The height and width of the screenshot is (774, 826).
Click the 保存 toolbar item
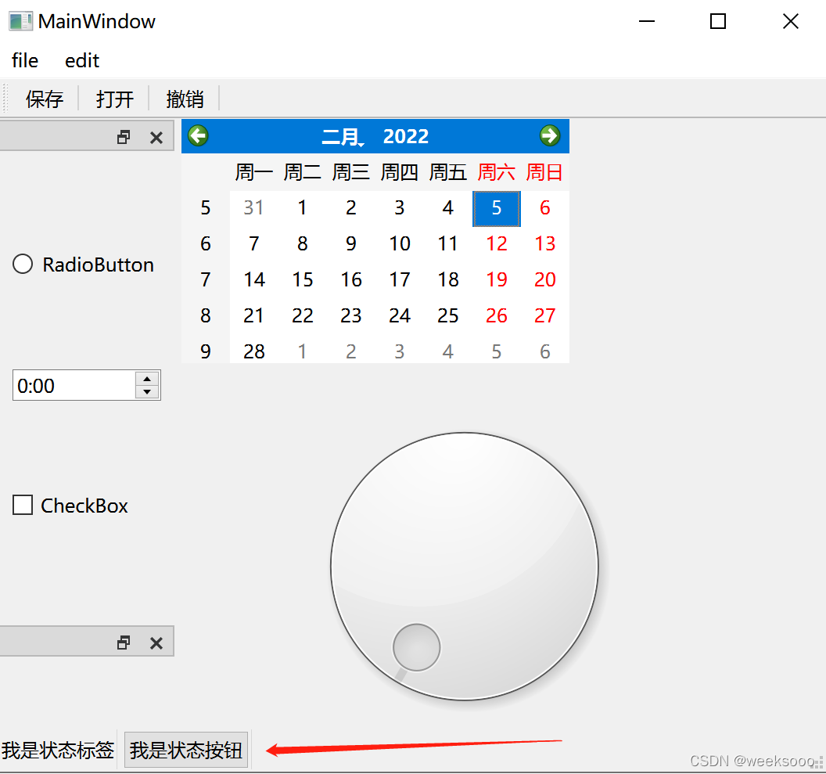coord(45,99)
